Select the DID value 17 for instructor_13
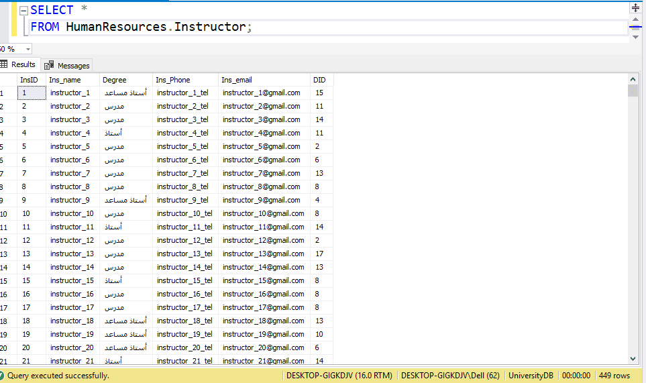This screenshot has width=646, height=383. pyautogui.click(x=322, y=254)
